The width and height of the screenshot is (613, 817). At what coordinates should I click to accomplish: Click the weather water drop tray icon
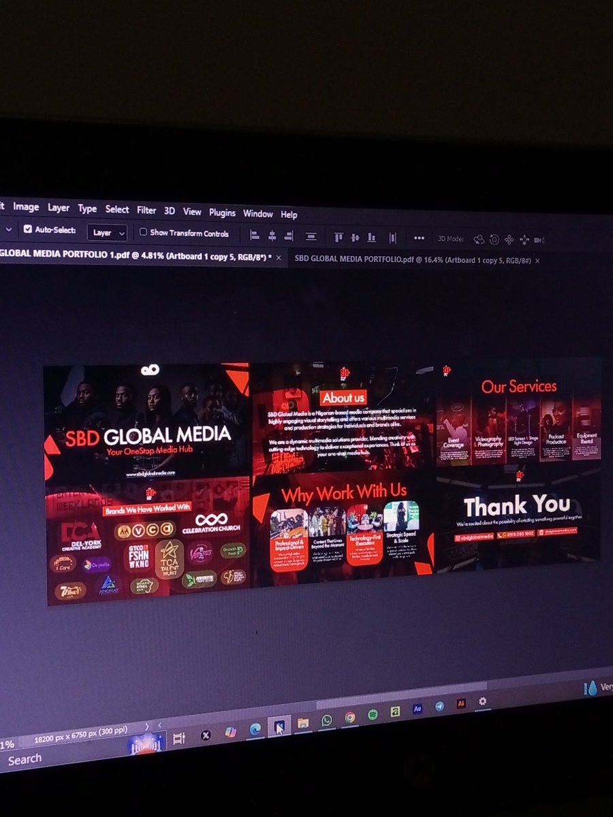591,688
